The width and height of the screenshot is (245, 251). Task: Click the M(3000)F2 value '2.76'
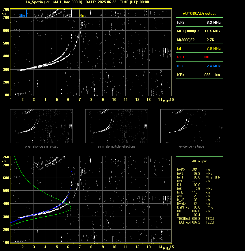click(x=210, y=40)
